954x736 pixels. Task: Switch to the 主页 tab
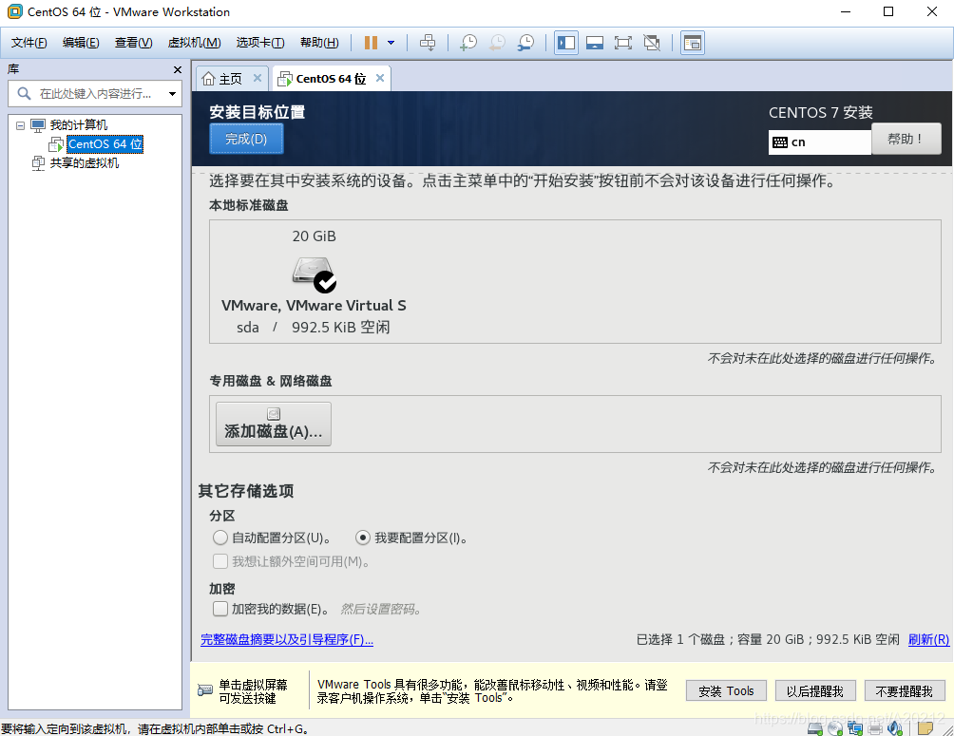230,79
